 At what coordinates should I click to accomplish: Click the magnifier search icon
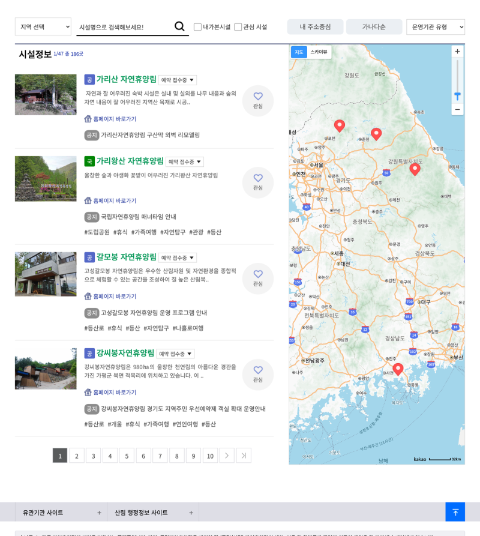point(179,26)
